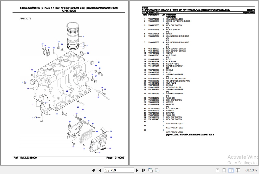Click callout 21 near the cup plug
The width and height of the screenshot is (259, 174).
click(x=99, y=62)
